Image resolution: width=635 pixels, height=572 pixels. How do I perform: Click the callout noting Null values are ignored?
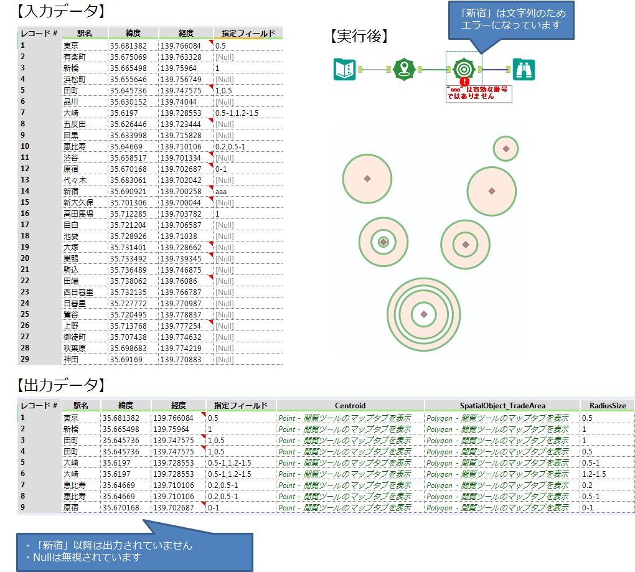coord(134,551)
